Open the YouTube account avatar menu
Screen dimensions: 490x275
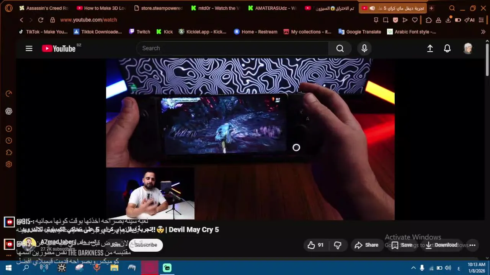pos(468,48)
